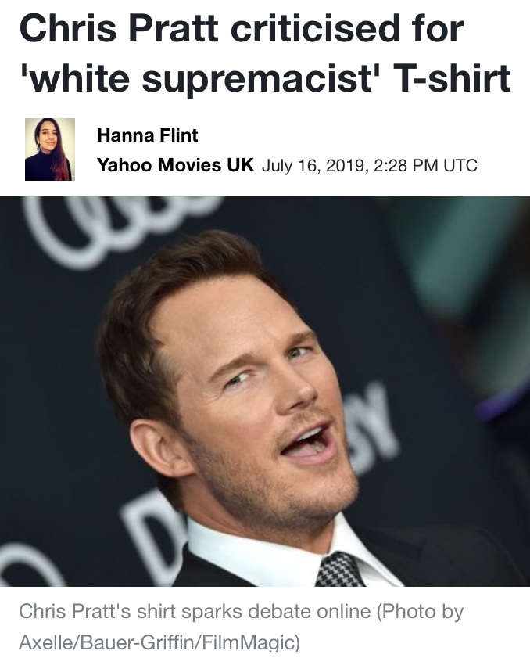Click the word 'T-shirt' in the headline
The image size is (530, 658).
(x=454, y=77)
